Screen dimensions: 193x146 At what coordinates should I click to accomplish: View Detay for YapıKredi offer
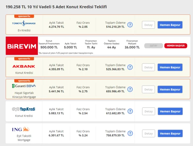(149, 112)
